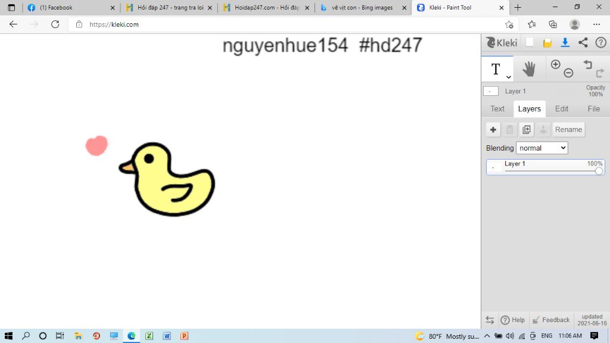610x343 pixels.
Task: Open File Explorer from the taskbar
Action: point(78,336)
